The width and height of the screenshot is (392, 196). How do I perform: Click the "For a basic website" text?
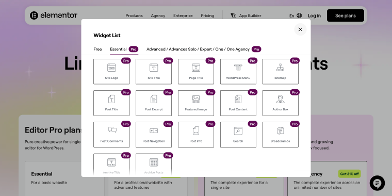click(49, 183)
